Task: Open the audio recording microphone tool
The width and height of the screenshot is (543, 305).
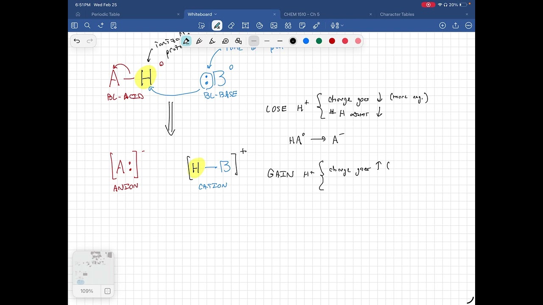Action: pyautogui.click(x=334, y=25)
